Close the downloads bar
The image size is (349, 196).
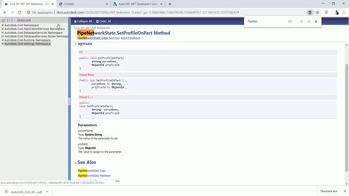345,191
